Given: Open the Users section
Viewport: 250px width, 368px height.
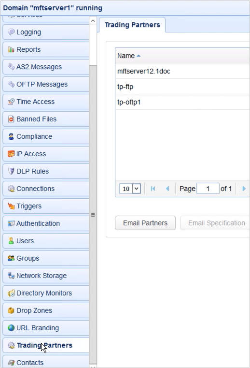Looking at the screenshot, I should pos(46,241).
